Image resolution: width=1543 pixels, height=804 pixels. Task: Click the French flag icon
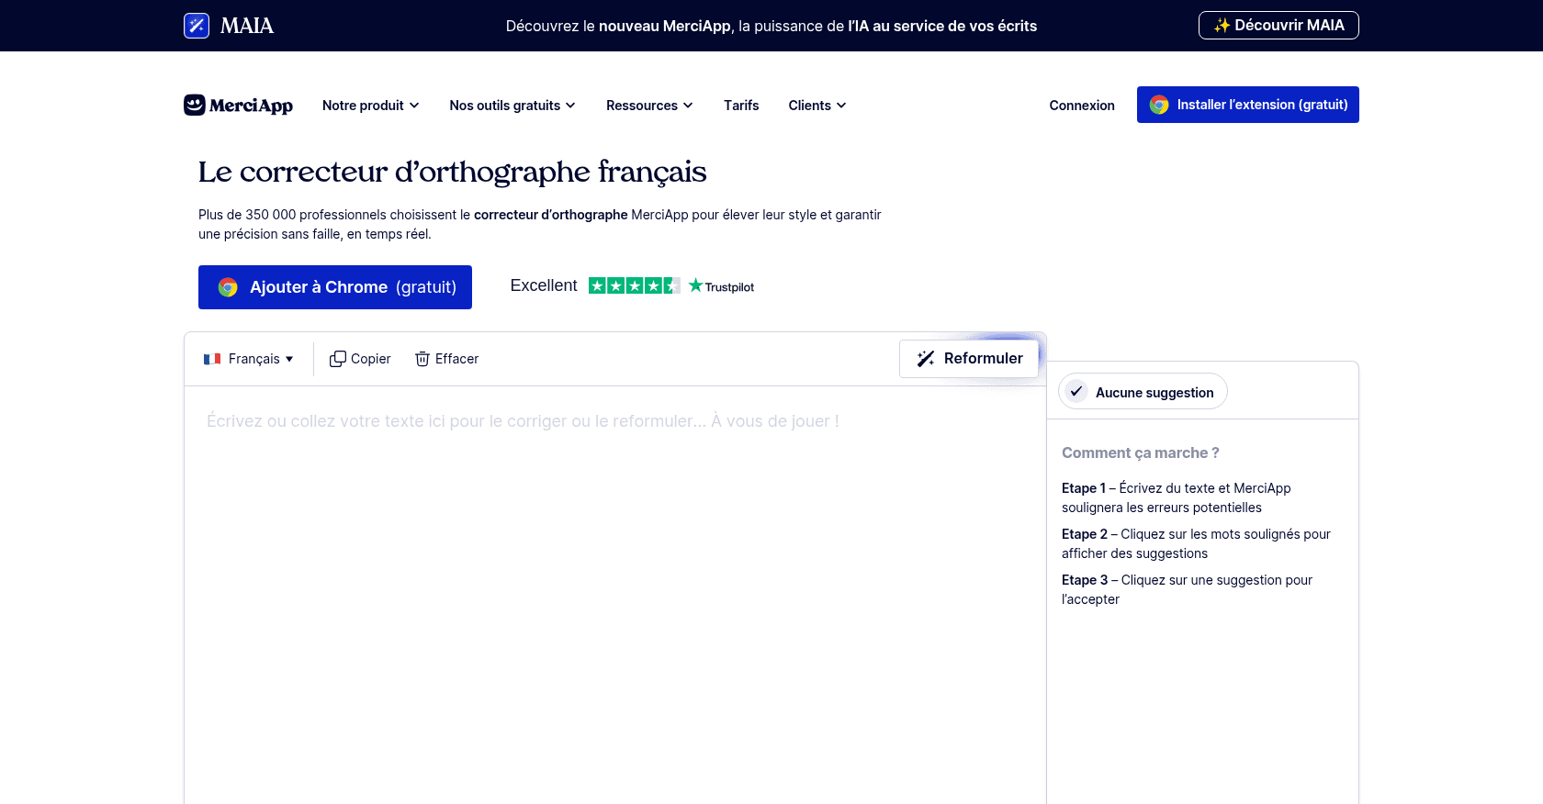point(212,359)
